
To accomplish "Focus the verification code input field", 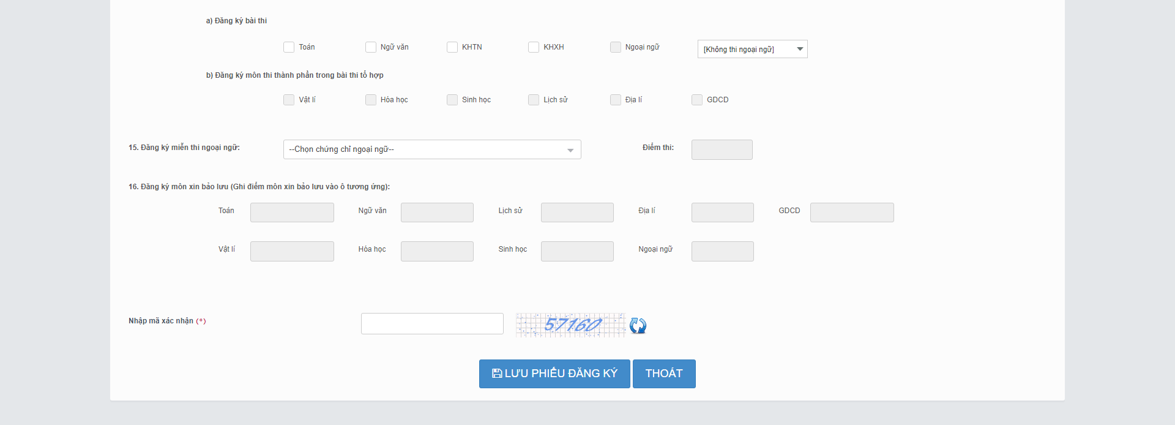I will 432,323.
